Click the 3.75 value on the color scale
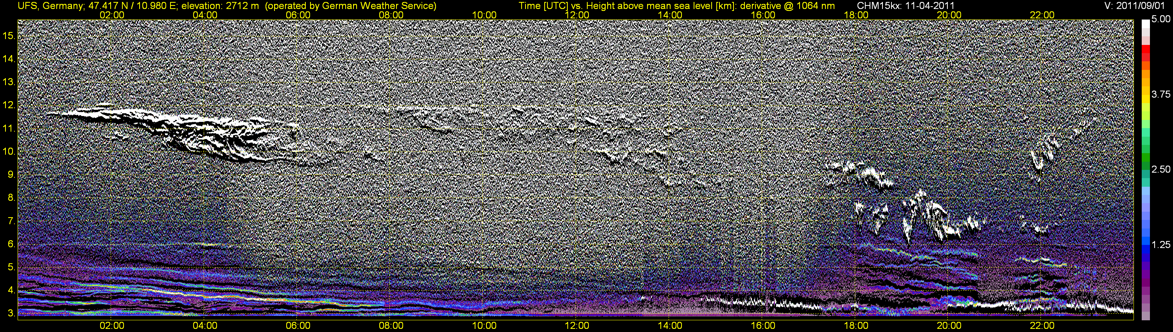Image resolution: width=1173 pixels, height=332 pixels. 1161,94
